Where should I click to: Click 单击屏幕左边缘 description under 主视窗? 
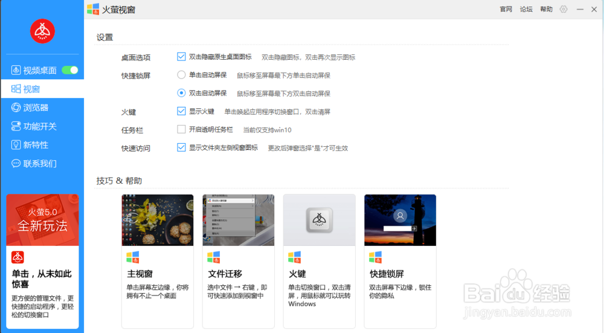point(158,291)
